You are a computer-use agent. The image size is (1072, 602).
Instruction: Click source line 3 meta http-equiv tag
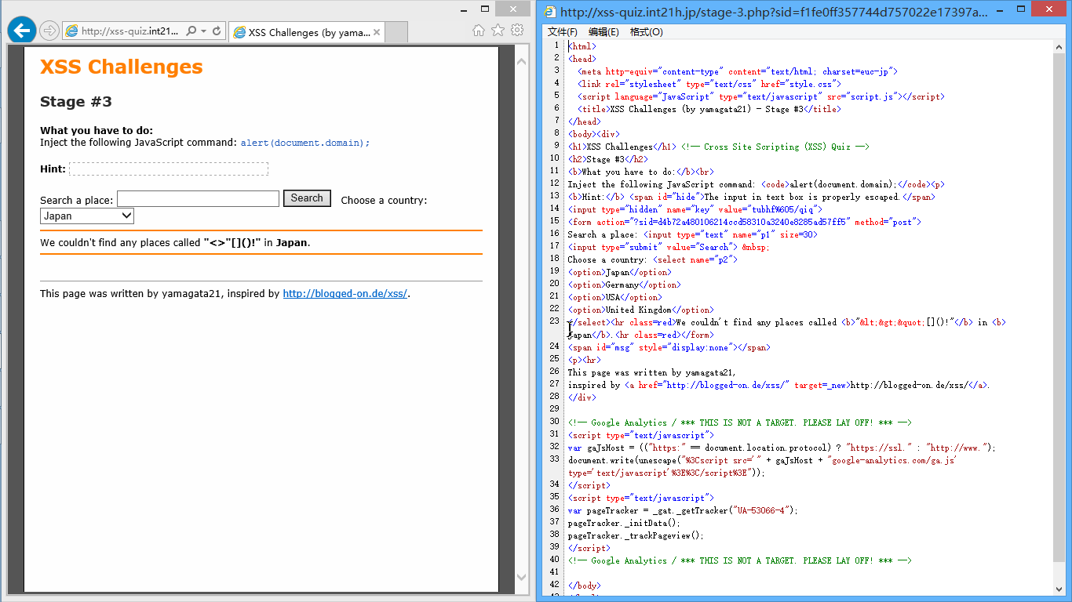(x=737, y=71)
